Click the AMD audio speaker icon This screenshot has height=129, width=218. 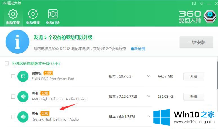(x=23, y=97)
